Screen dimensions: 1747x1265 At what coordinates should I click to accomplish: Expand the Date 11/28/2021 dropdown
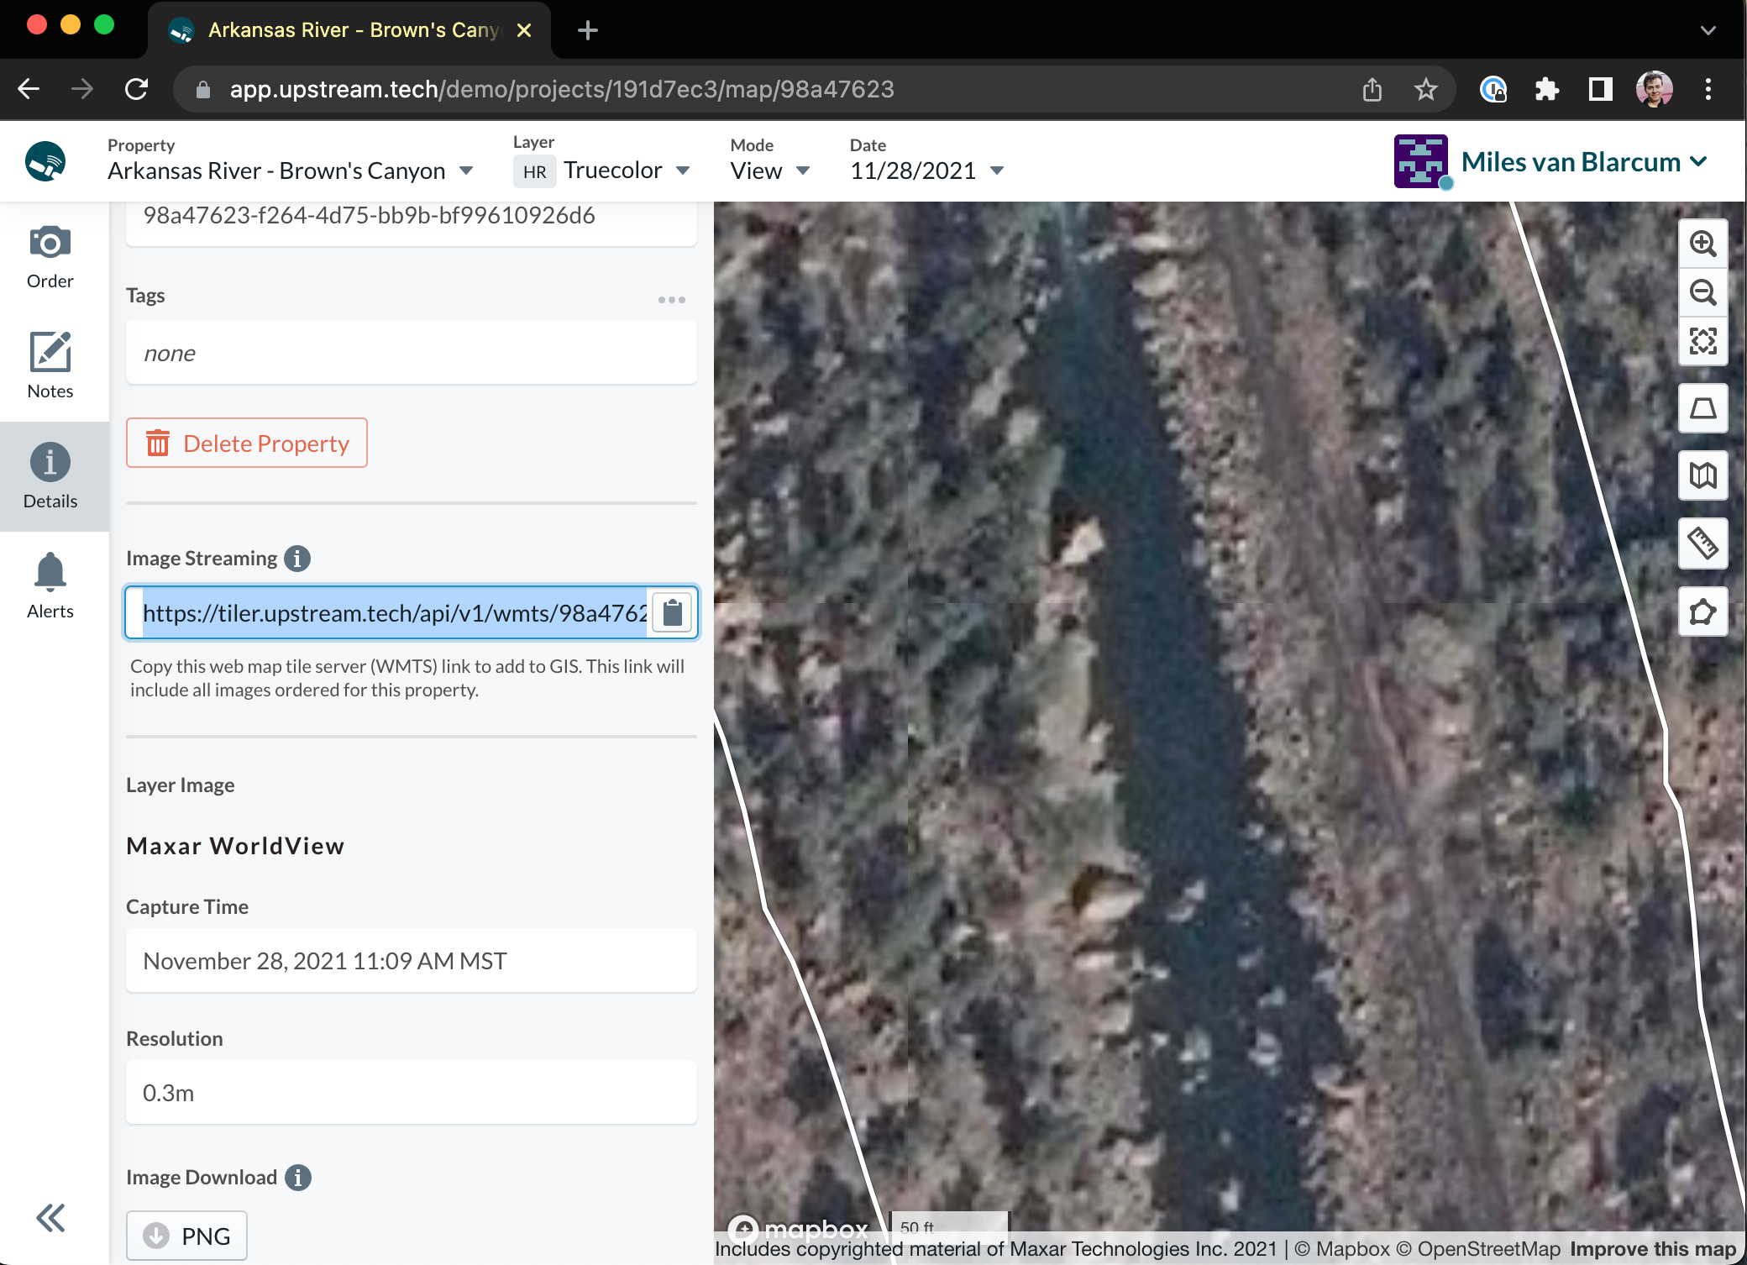click(x=997, y=171)
